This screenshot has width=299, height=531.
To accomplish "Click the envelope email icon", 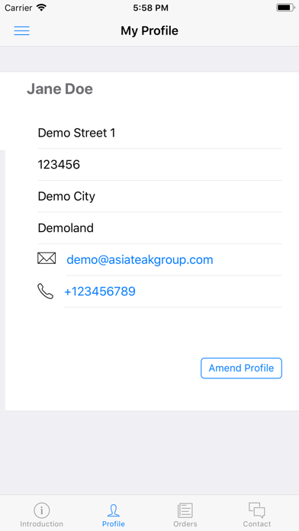I will click(47, 259).
